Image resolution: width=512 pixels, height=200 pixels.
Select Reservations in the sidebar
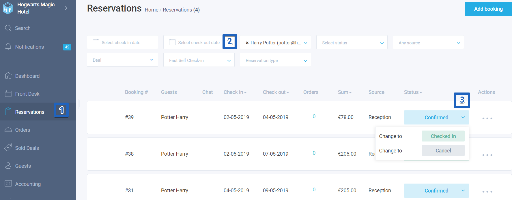coord(30,112)
